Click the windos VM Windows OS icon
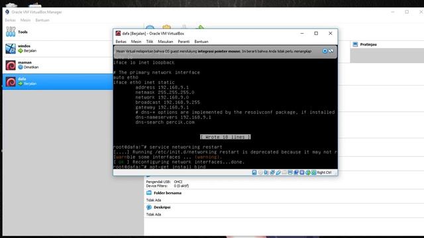424x238 pixels. click(x=11, y=48)
